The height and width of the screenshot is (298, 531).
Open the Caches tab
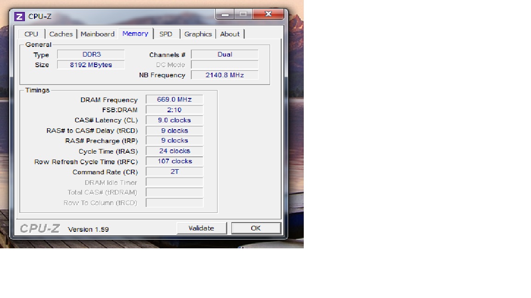tap(61, 34)
